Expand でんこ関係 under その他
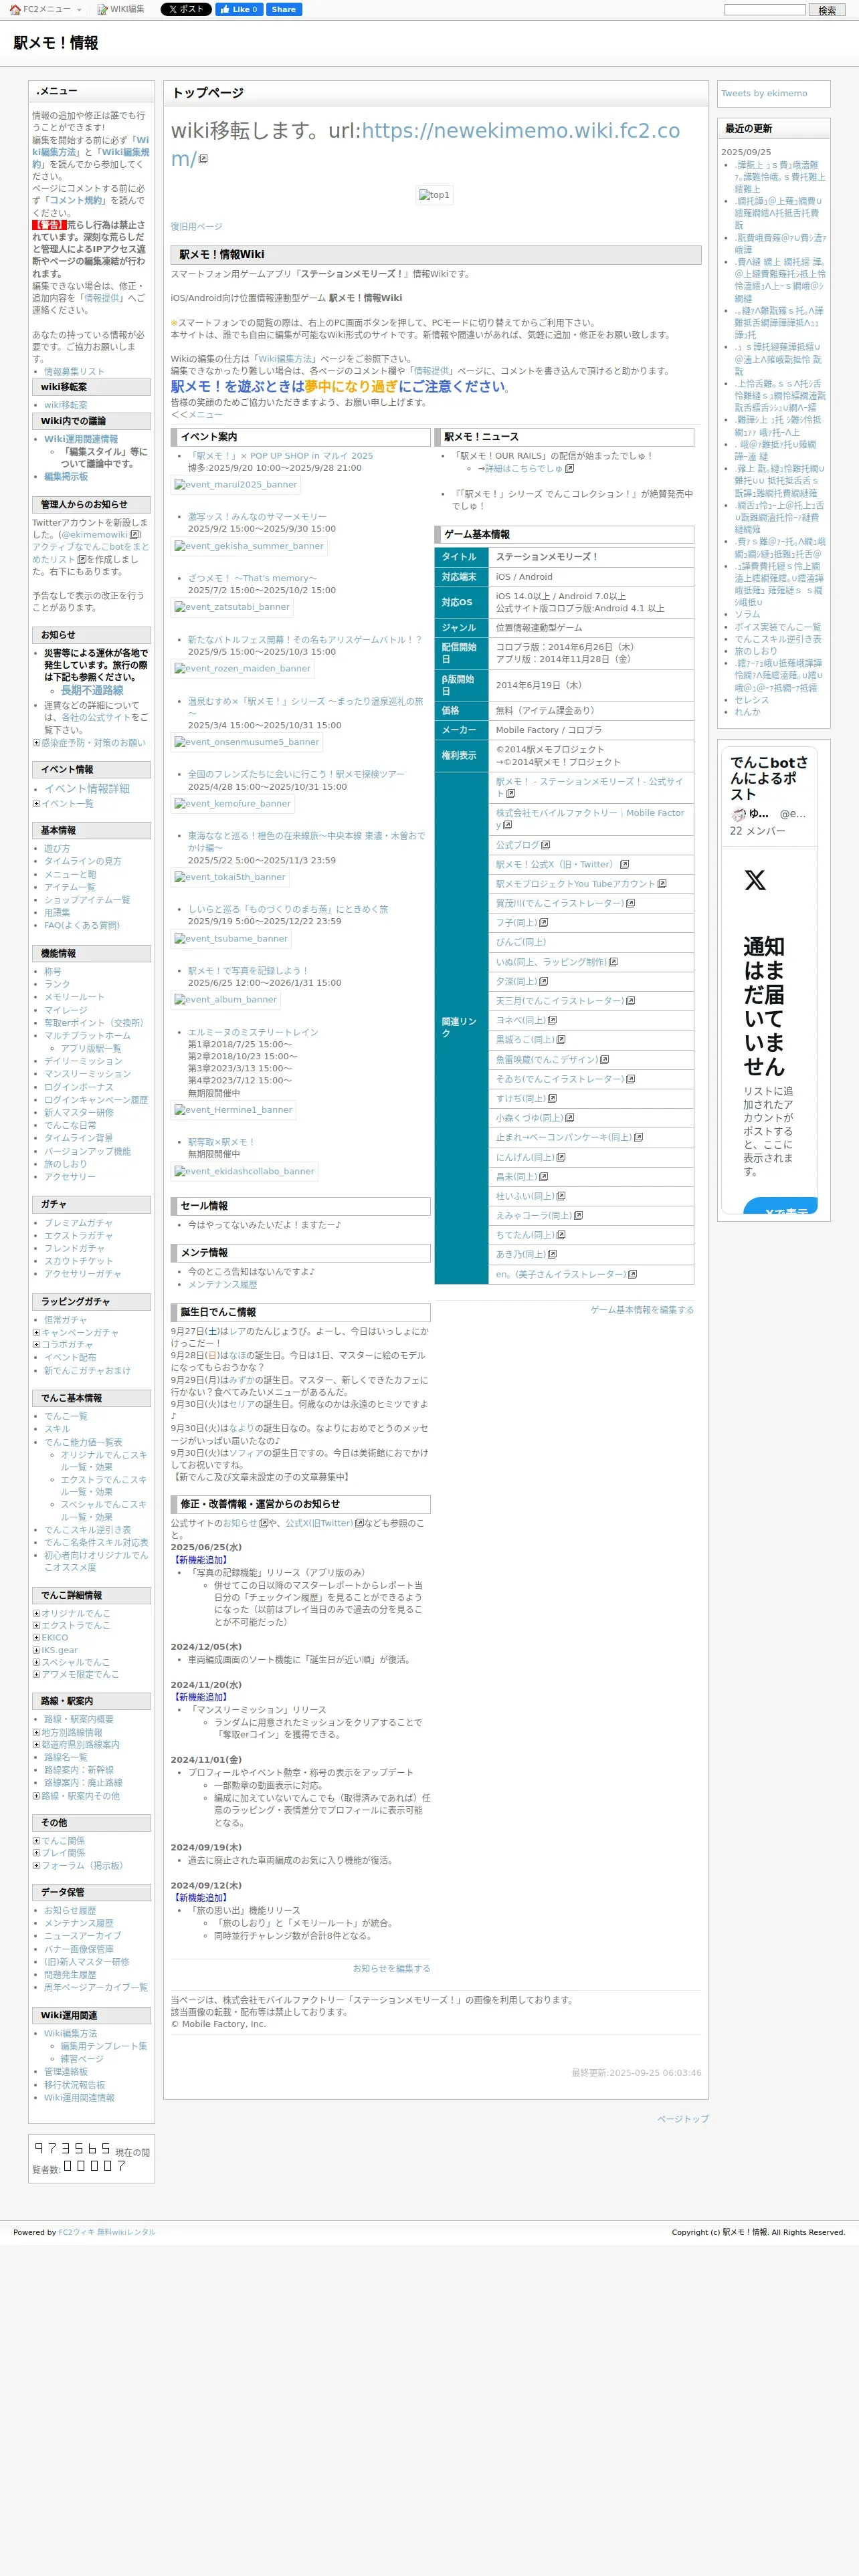This screenshot has width=859, height=2576. (x=36, y=1841)
